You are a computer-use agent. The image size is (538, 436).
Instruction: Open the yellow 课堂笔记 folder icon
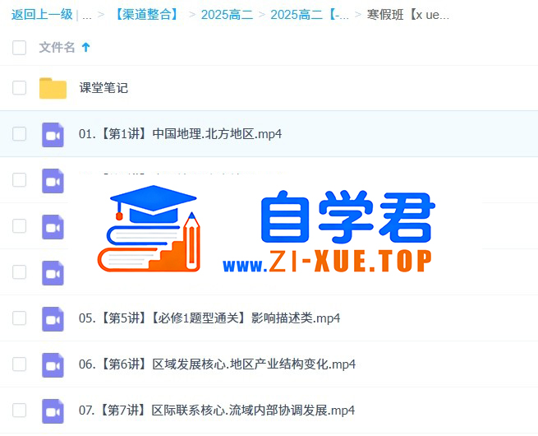[53, 88]
